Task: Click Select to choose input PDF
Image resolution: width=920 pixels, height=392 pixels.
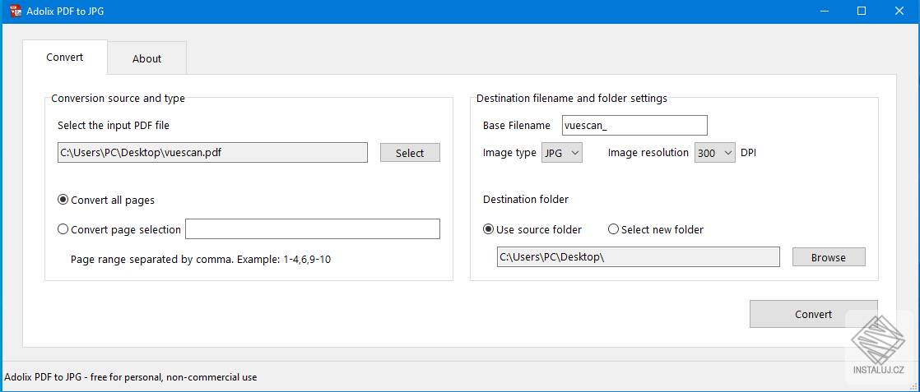Action: point(410,153)
